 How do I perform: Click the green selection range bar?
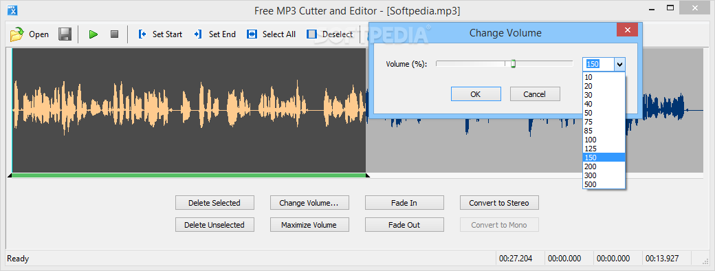(x=189, y=175)
